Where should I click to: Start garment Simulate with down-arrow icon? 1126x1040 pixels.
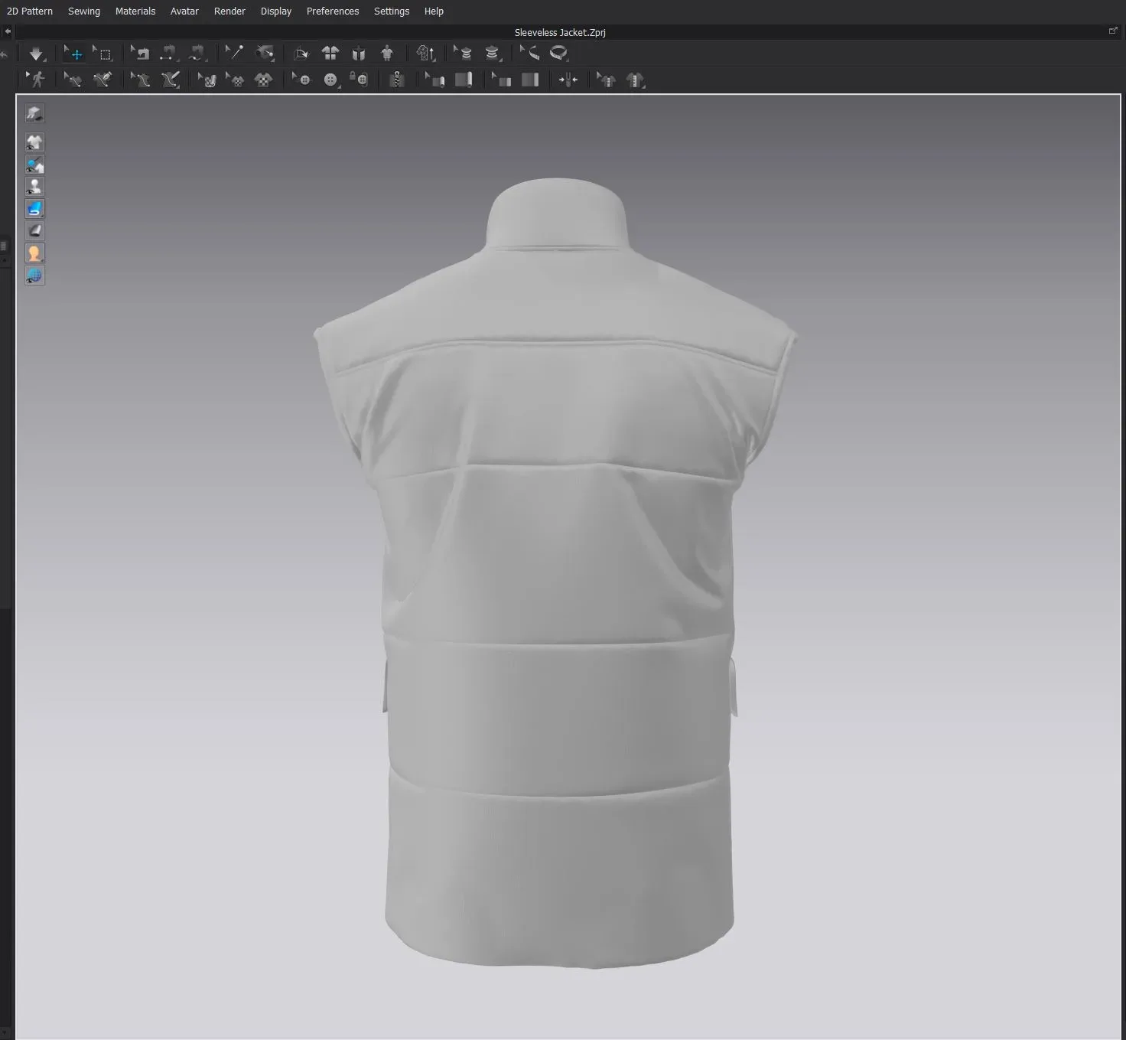(x=36, y=54)
